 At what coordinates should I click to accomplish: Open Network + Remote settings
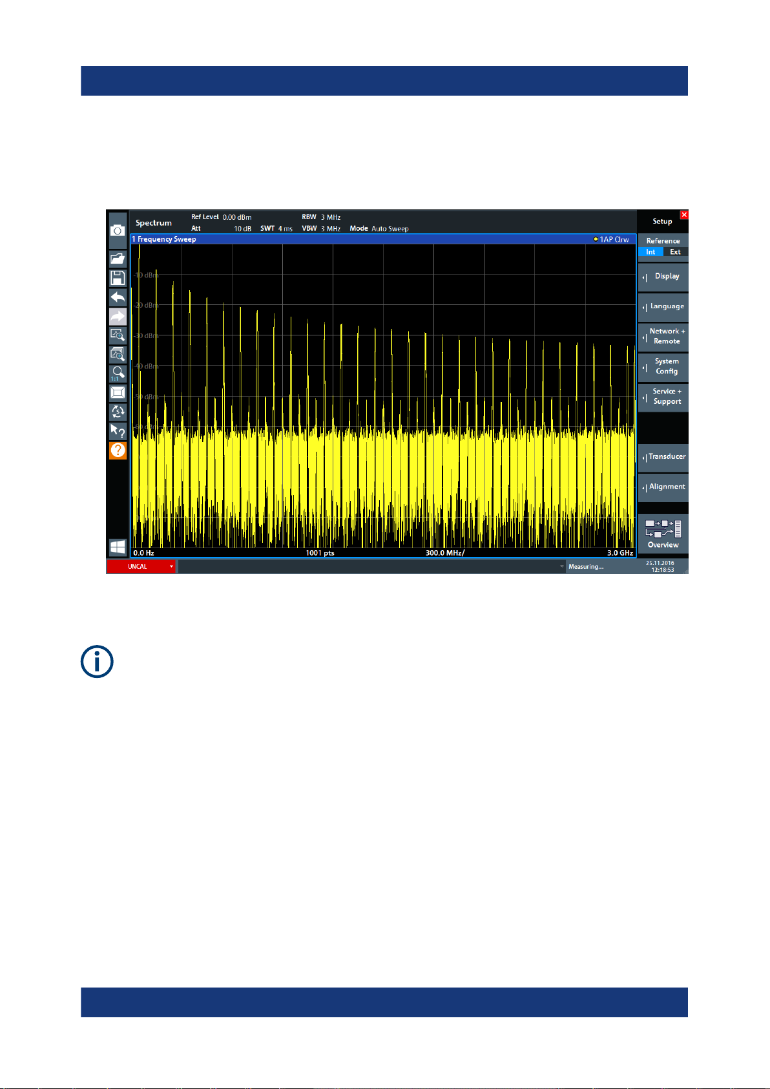click(x=663, y=337)
